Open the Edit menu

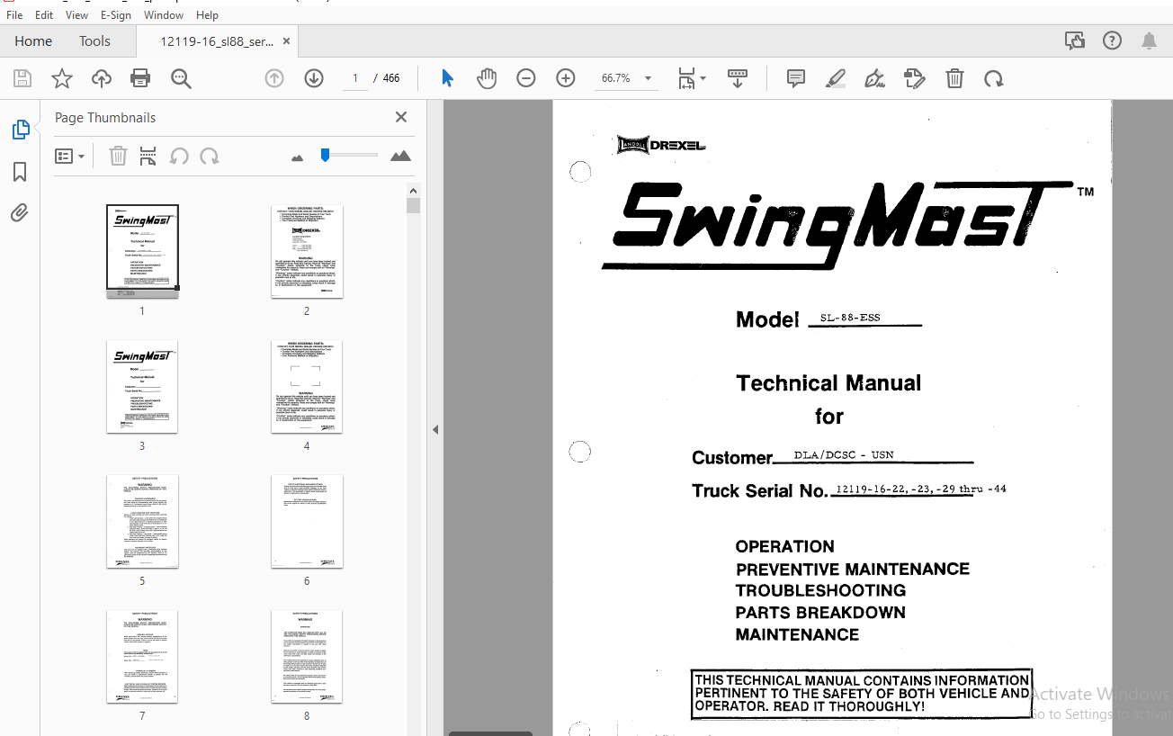[44, 15]
